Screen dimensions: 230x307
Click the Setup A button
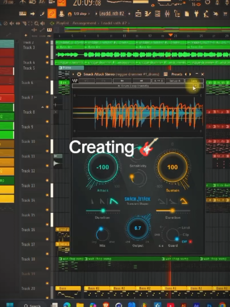pyautogui.click(x=175, y=80)
